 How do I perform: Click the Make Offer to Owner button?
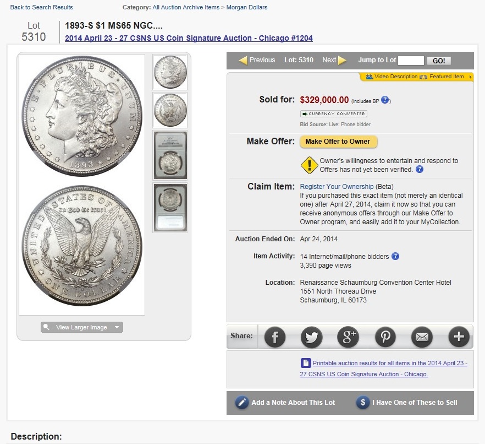(x=338, y=142)
